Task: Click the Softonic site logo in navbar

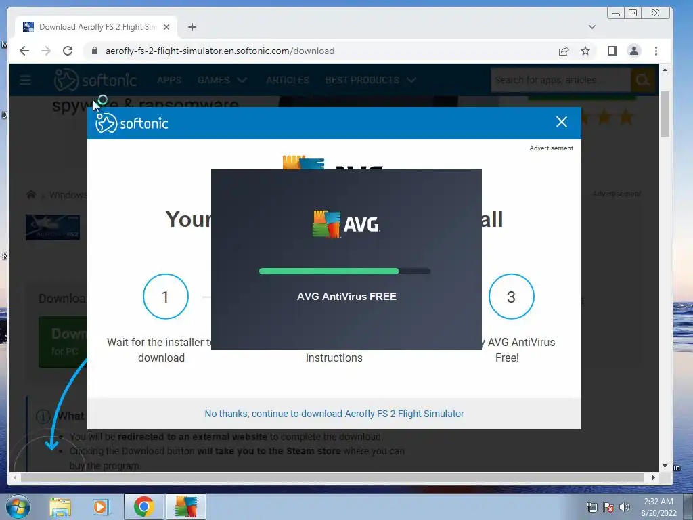Action: click(95, 80)
